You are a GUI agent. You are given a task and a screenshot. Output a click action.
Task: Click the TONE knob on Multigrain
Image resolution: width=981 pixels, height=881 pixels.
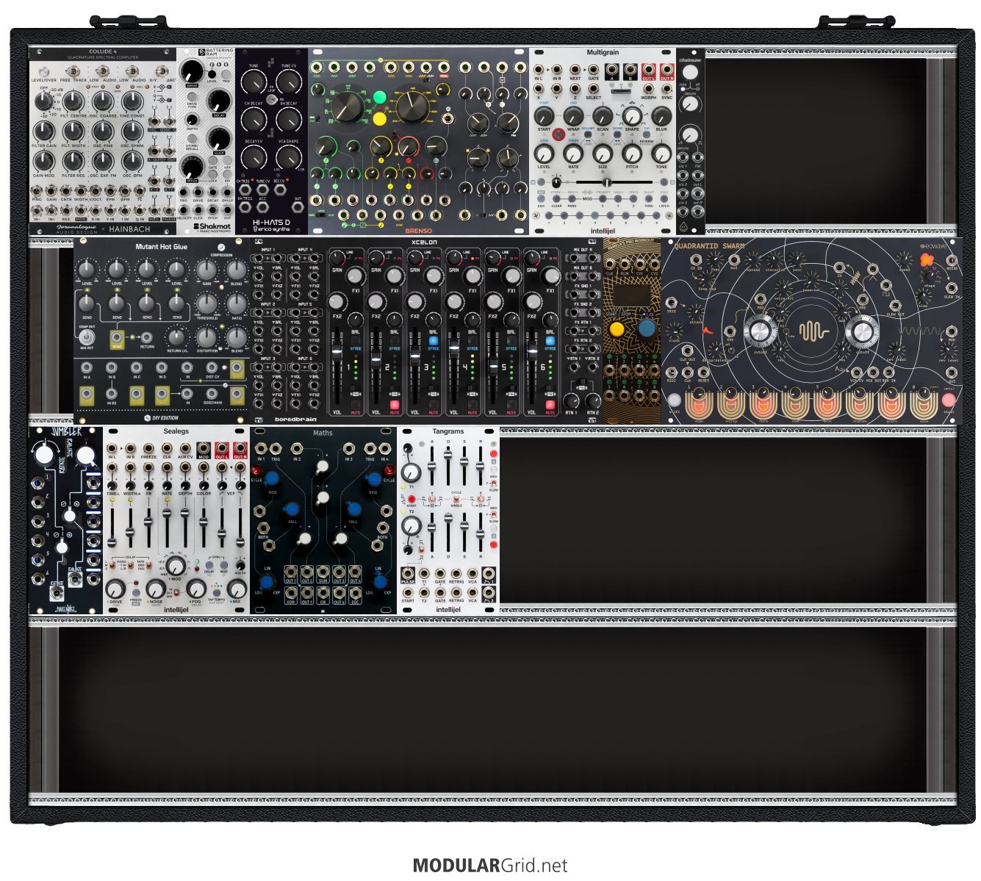[661, 153]
